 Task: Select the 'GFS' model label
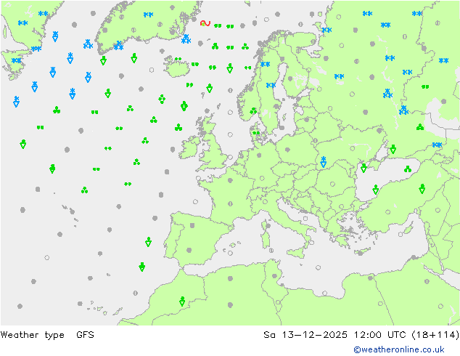tap(85, 334)
